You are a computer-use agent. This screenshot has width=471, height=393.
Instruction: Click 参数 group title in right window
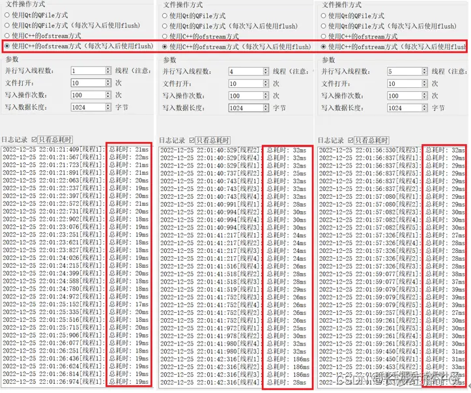tap(328, 60)
